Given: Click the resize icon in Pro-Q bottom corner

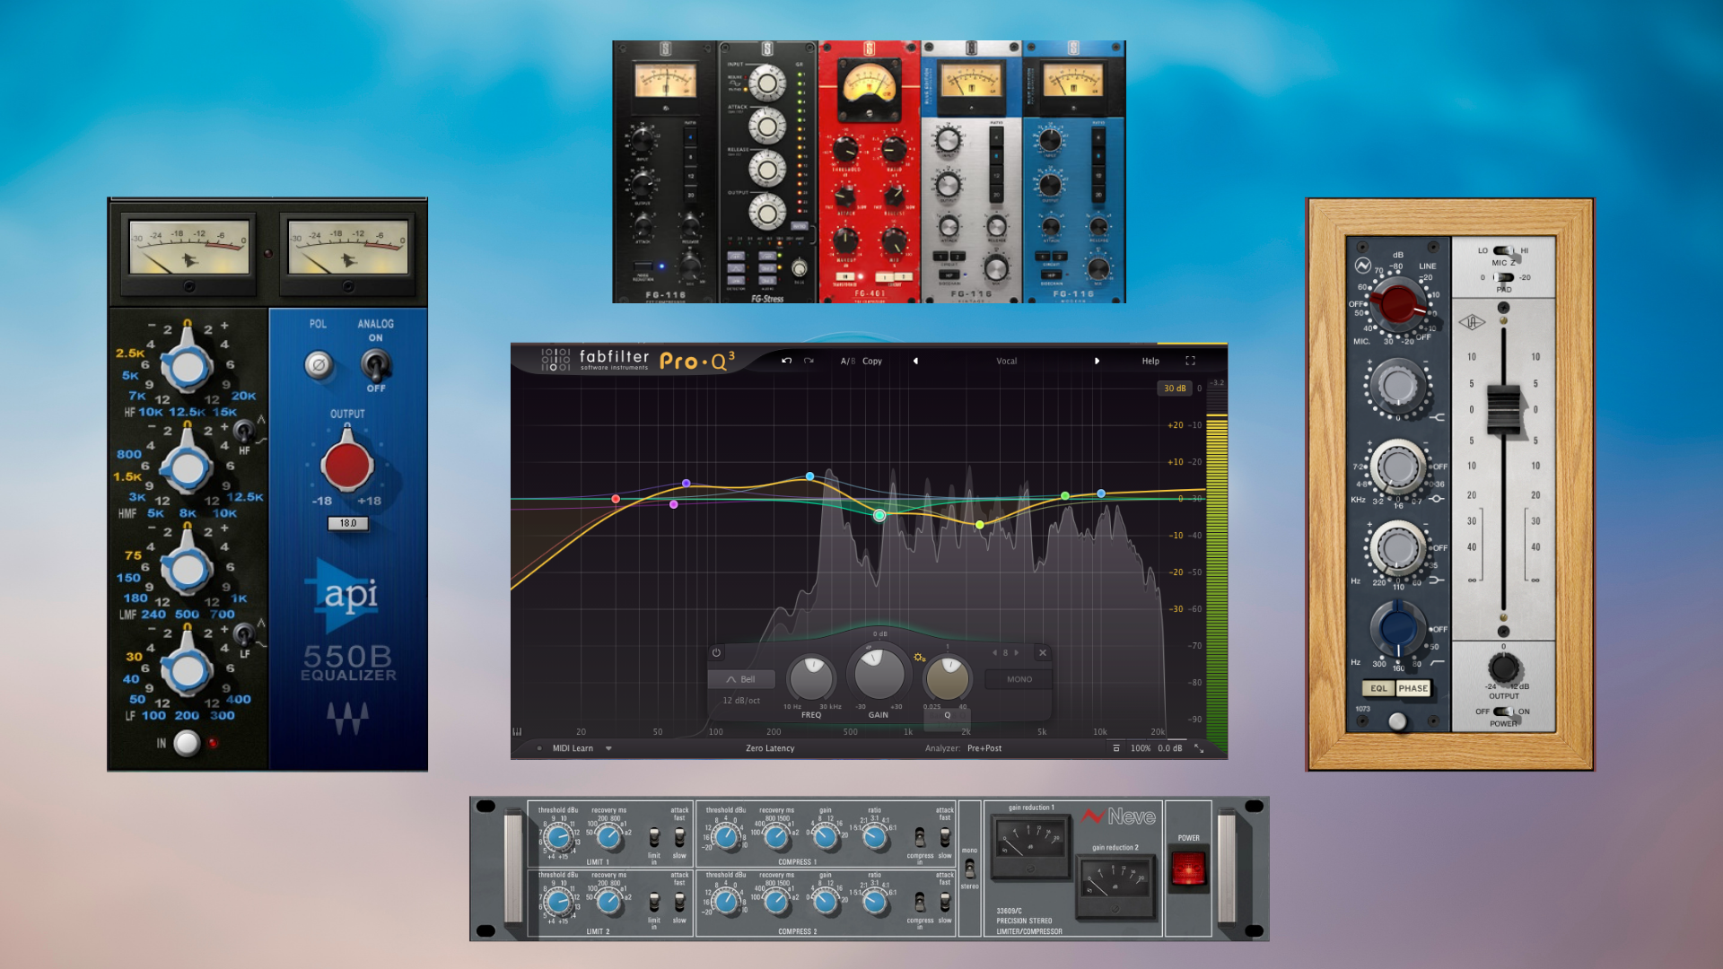Looking at the screenshot, I should (1199, 748).
